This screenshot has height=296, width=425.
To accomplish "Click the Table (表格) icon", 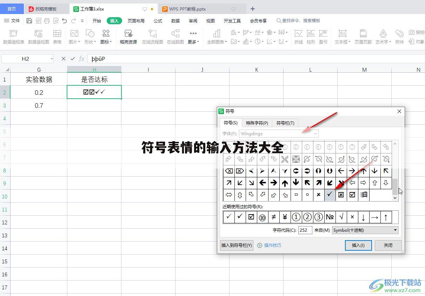I will 57,37.
